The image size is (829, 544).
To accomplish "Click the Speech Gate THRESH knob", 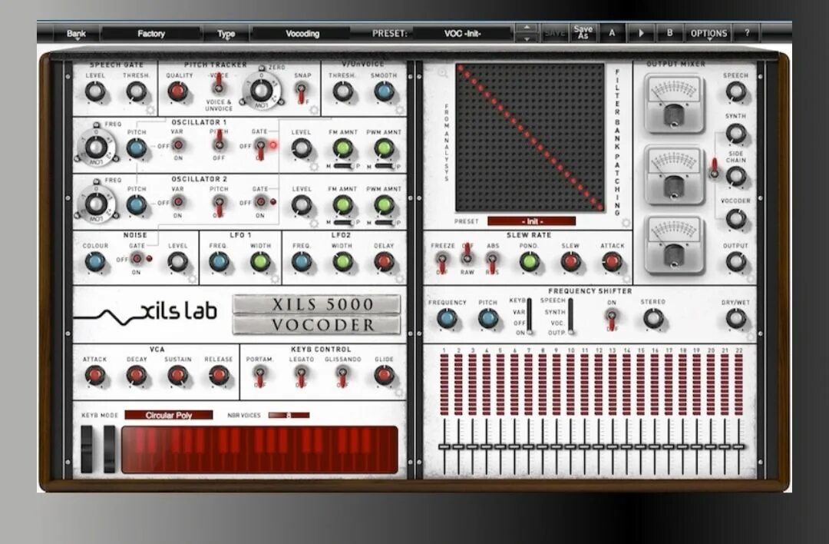I will tap(137, 92).
